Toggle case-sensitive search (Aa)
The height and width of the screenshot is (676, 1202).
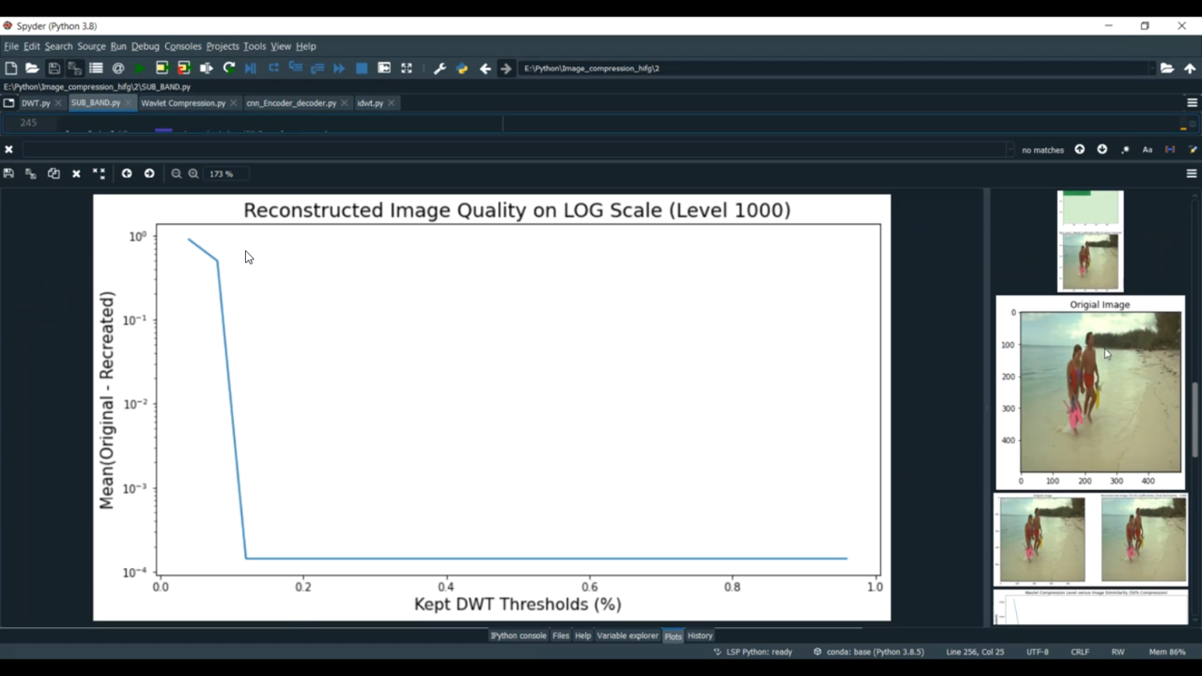[x=1148, y=150]
